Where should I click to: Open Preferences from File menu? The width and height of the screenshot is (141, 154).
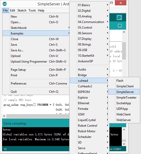36,84
